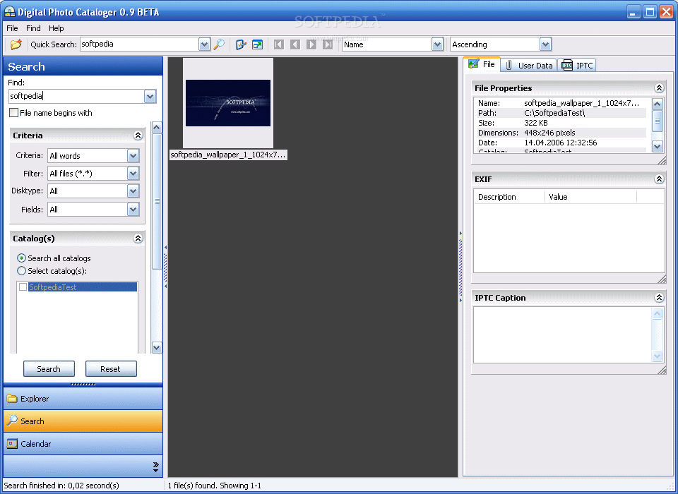Screen dimensions: 678x494
Task: Click the '322 KB' size value
Action: click(536, 123)
